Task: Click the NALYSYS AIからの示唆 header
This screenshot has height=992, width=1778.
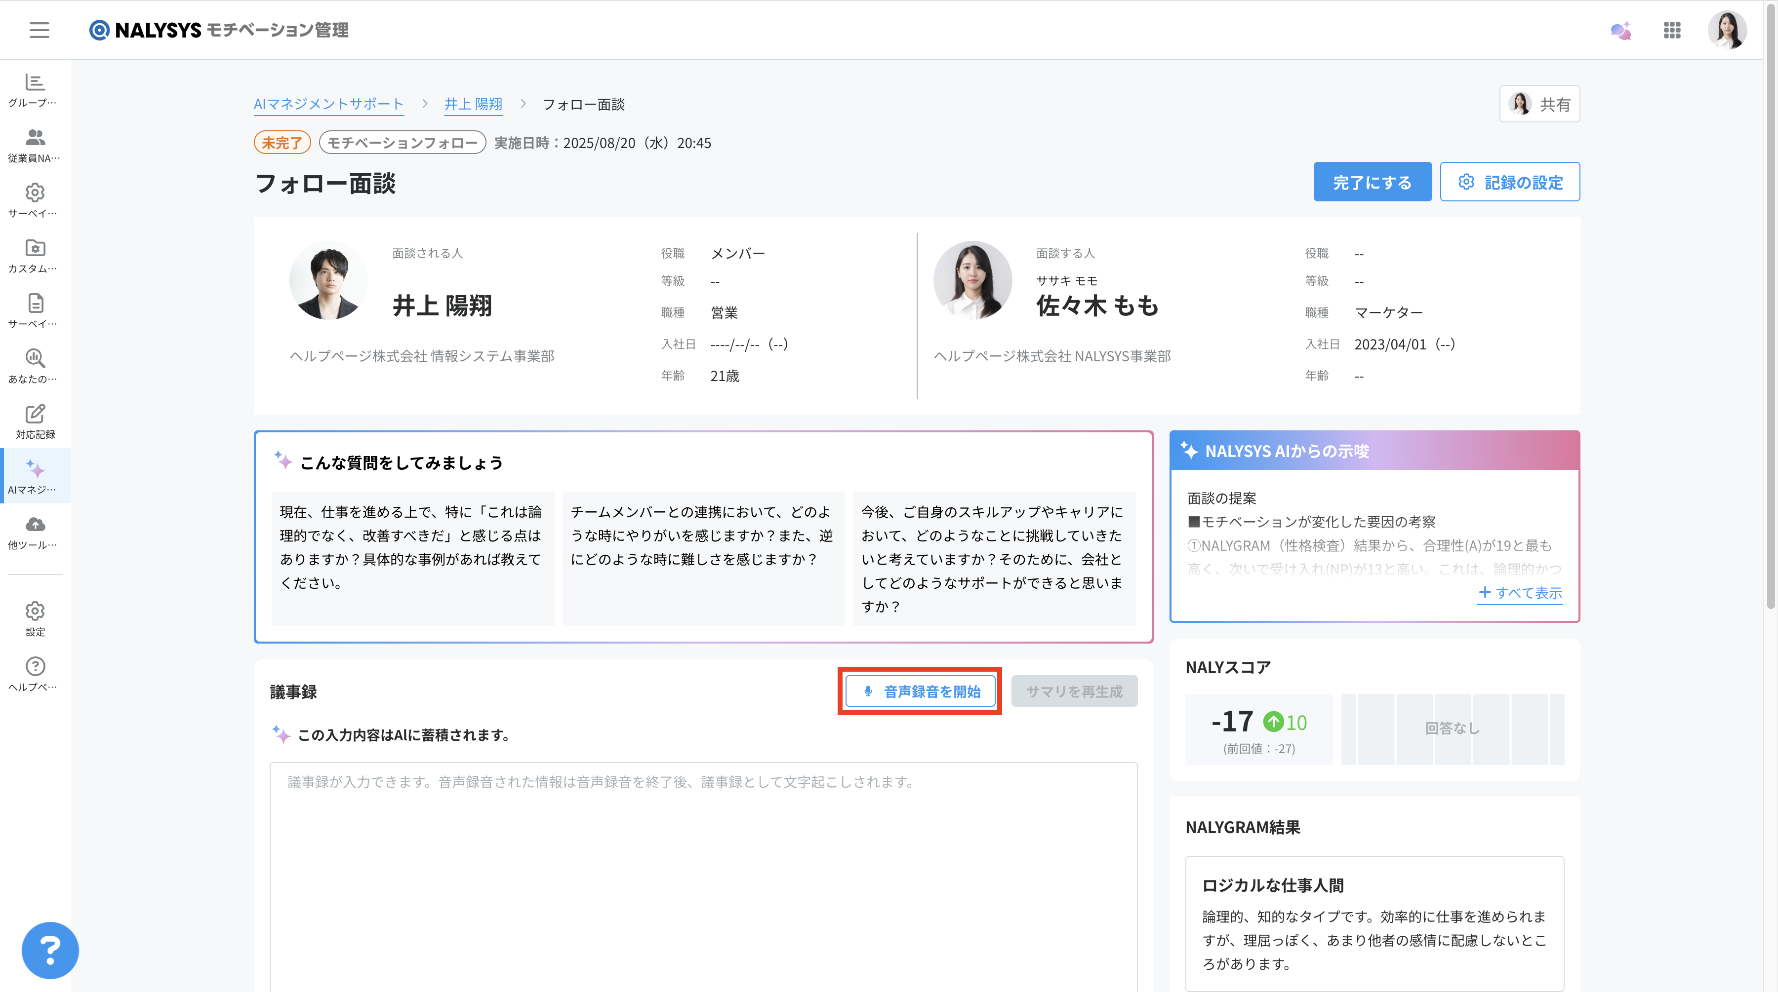Action: point(1374,451)
